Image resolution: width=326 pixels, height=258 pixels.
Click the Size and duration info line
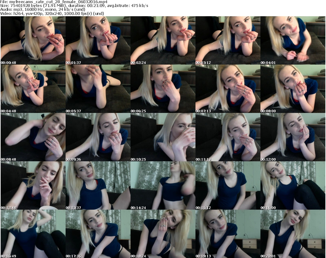coord(74,6)
